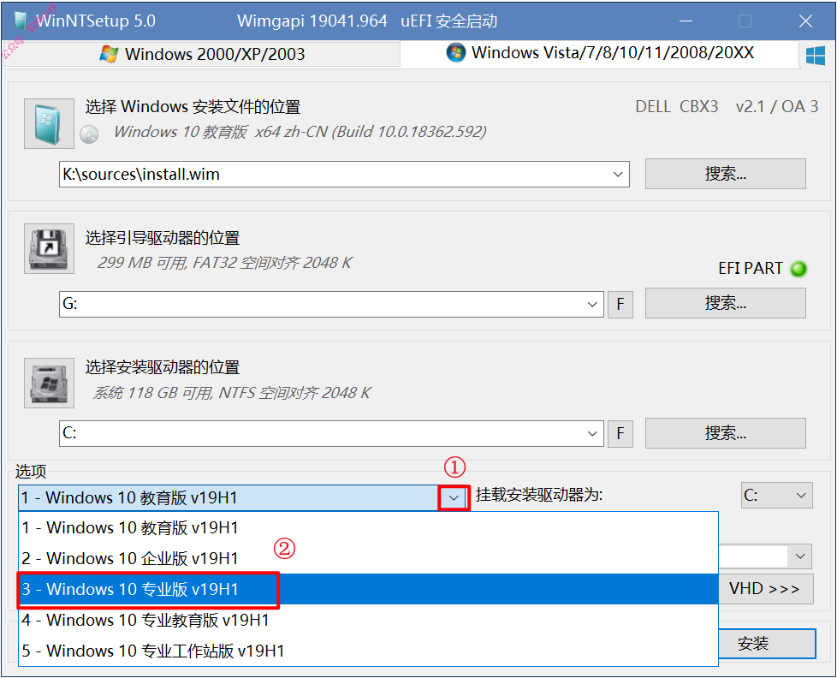Click the hard disk installation drive icon
Viewport: 837px width, 678px height.
click(49, 383)
